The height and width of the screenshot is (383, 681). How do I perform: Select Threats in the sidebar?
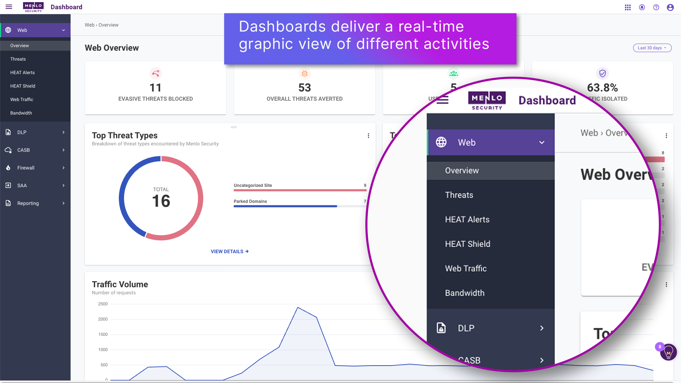(x=18, y=59)
